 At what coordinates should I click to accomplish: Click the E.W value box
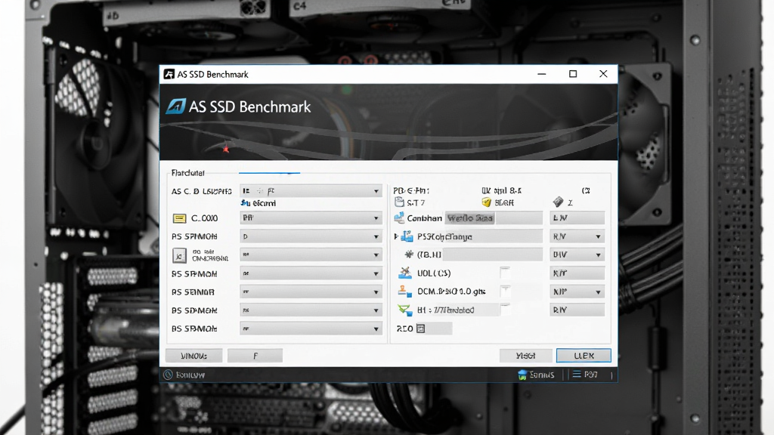click(577, 218)
